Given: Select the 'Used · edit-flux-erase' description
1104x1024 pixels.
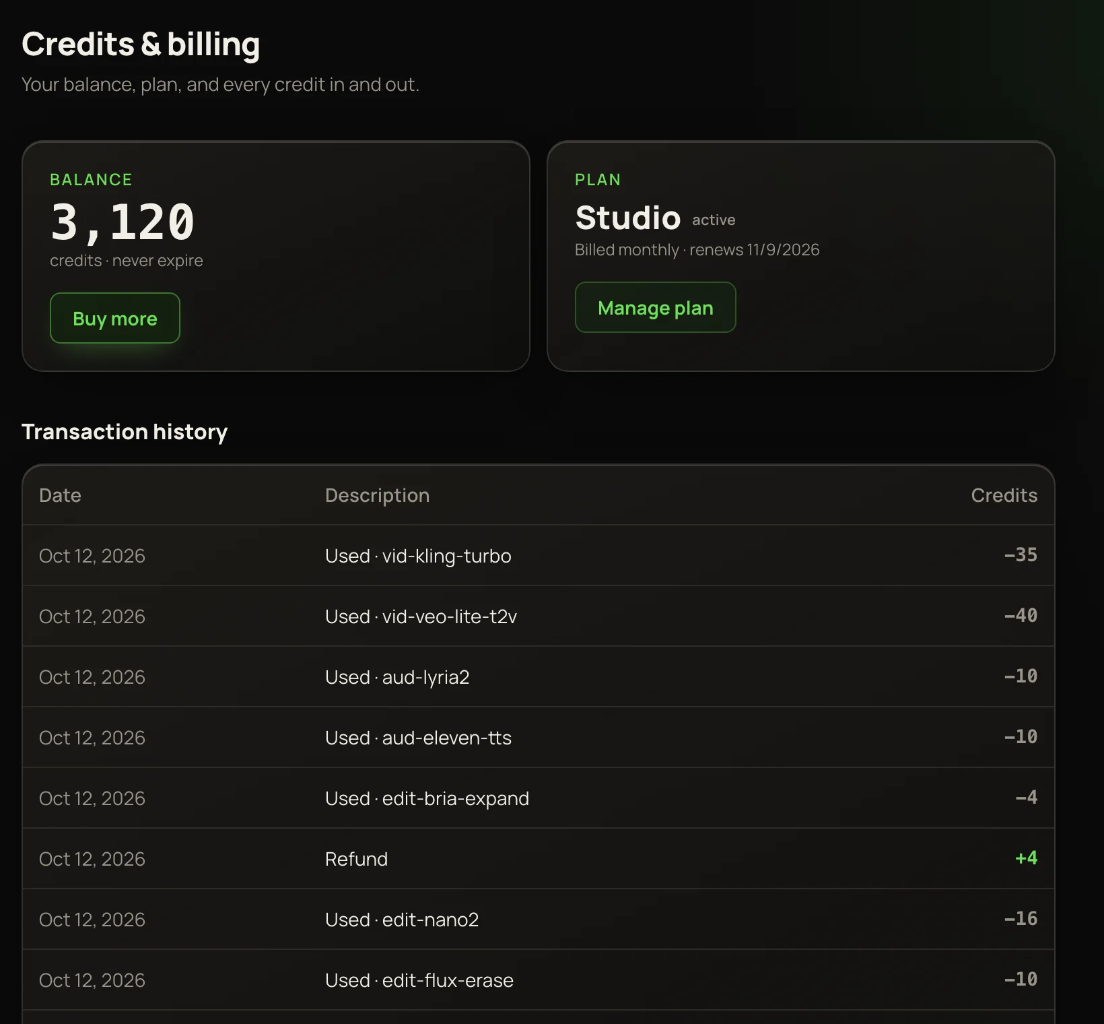Looking at the screenshot, I should tap(419, 980).
